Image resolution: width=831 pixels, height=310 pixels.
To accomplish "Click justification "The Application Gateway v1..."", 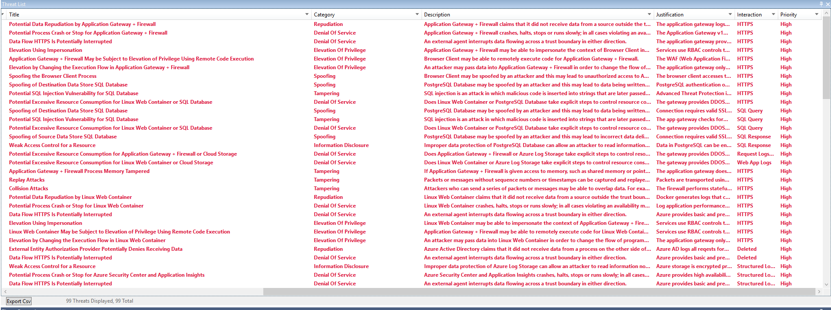I will pos(692,33).
